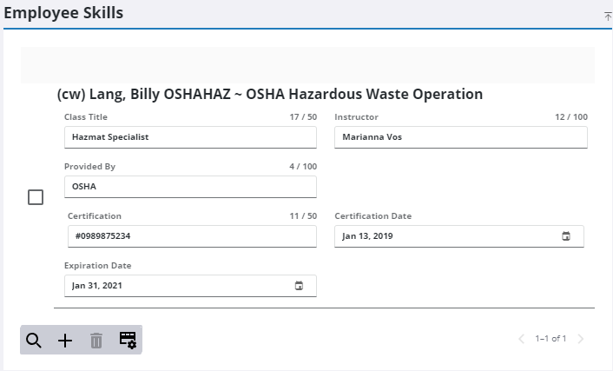Click the Employee Skills panel title
Viewport: 613px width, 371px height.
pos(63,13)
